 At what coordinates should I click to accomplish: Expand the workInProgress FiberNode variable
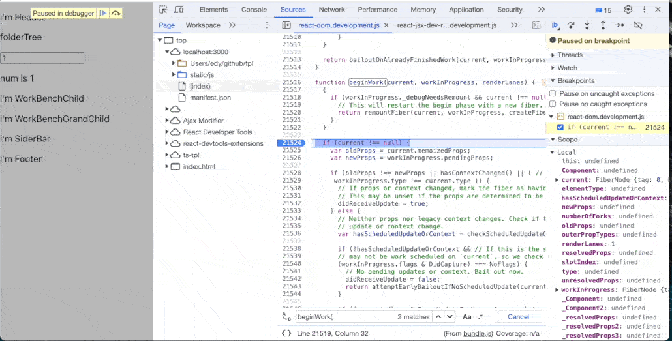click(557, 290)
